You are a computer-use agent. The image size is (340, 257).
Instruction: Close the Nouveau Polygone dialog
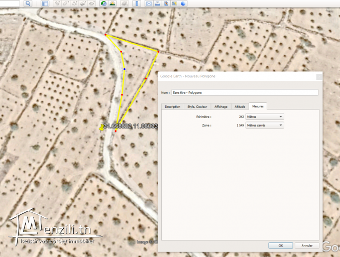[318, 76]
